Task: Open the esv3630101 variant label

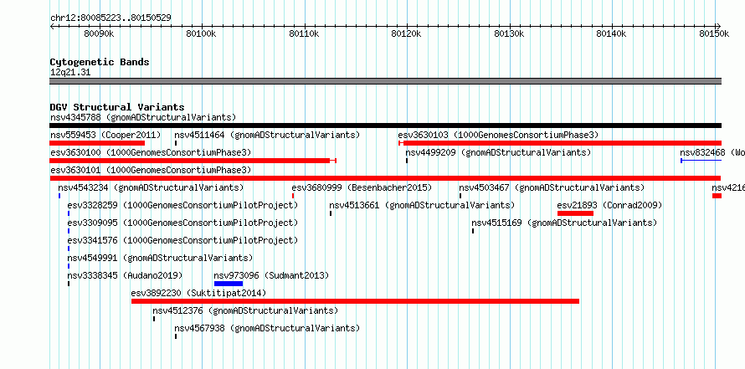Action: 151,170
